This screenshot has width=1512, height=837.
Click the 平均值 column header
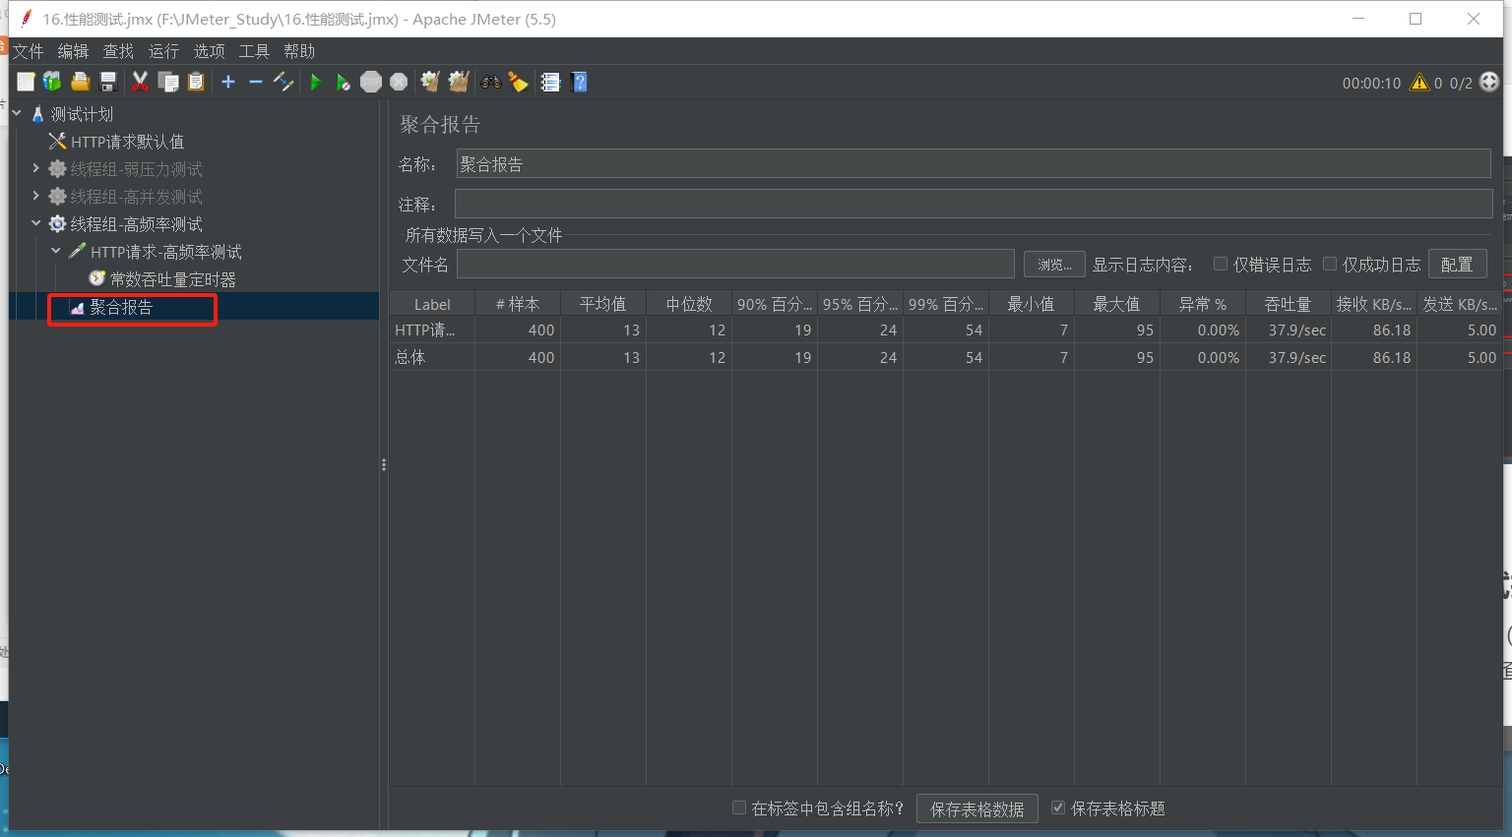(603, 304)
